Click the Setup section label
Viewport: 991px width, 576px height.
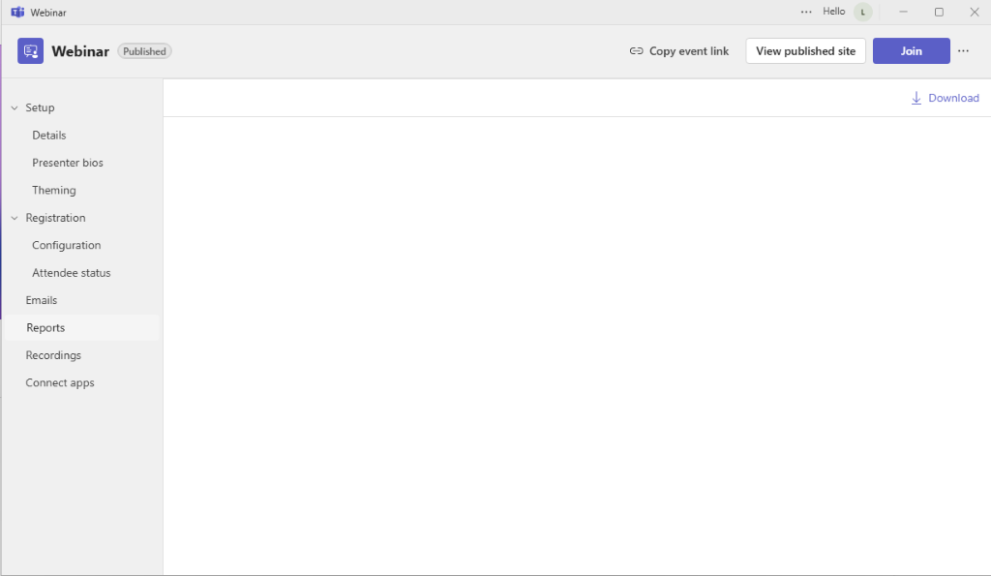point(40,107)
